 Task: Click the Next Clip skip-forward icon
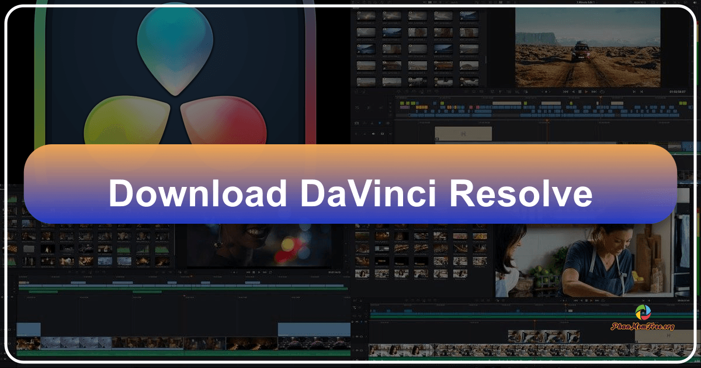(594, 91)
